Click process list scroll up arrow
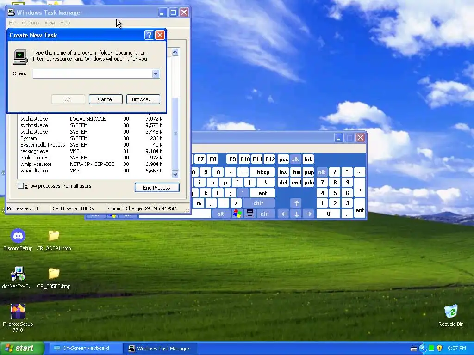Viewport: 474px width, 355px height. 175,52
